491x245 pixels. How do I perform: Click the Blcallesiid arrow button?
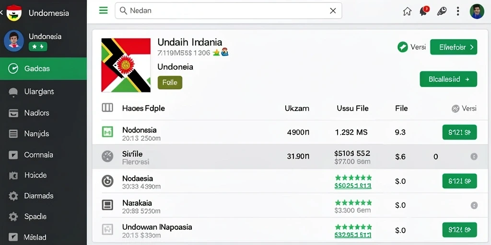coord(448,79)
